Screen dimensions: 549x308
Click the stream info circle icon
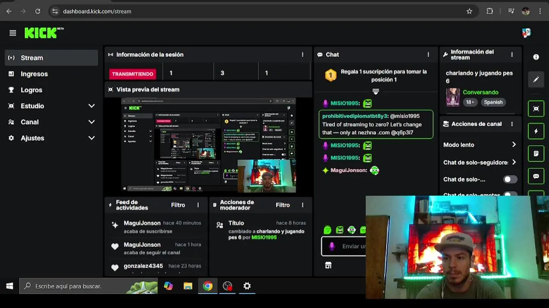(x=536, y=57)
